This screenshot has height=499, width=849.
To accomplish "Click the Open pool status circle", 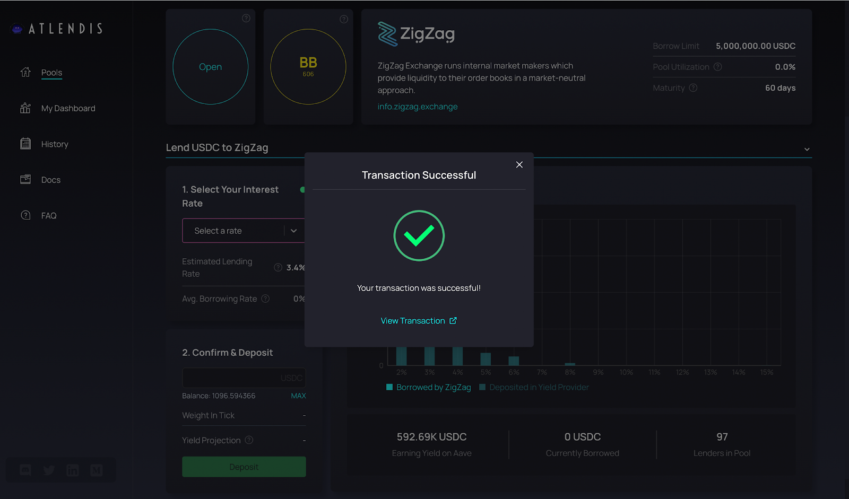I will click(x=211, y=67).
